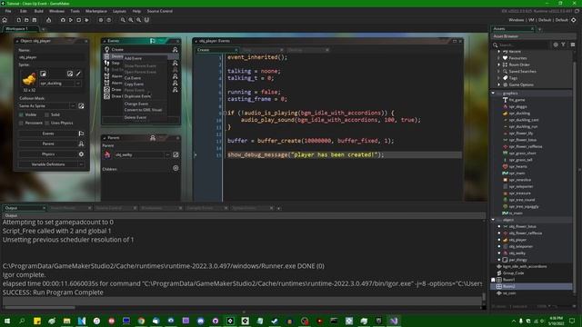
Task: Open Windows Start menu
Action: point(6,321)
